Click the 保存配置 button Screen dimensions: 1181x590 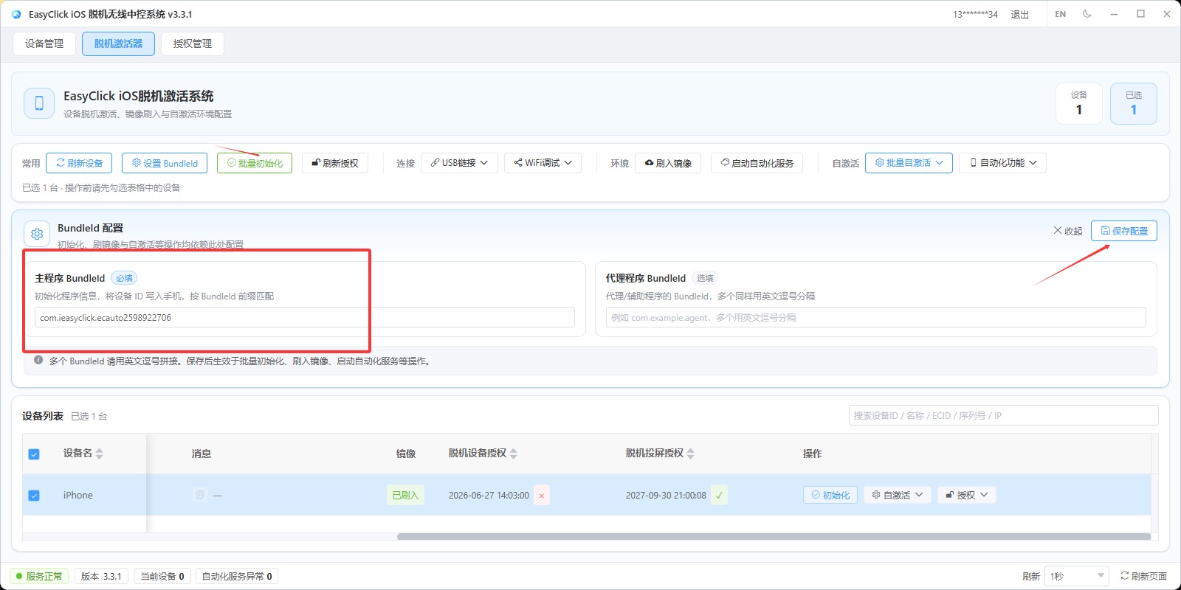1124,231
